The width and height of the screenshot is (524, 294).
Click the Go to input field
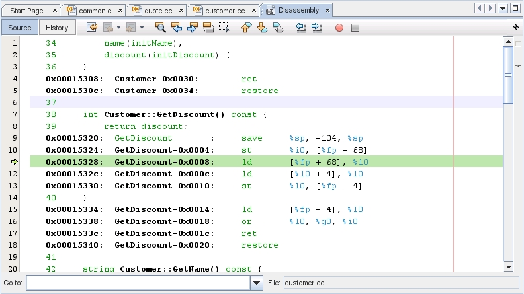138,283
